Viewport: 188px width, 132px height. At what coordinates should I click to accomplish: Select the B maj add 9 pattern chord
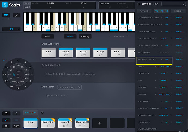(82, 123)
